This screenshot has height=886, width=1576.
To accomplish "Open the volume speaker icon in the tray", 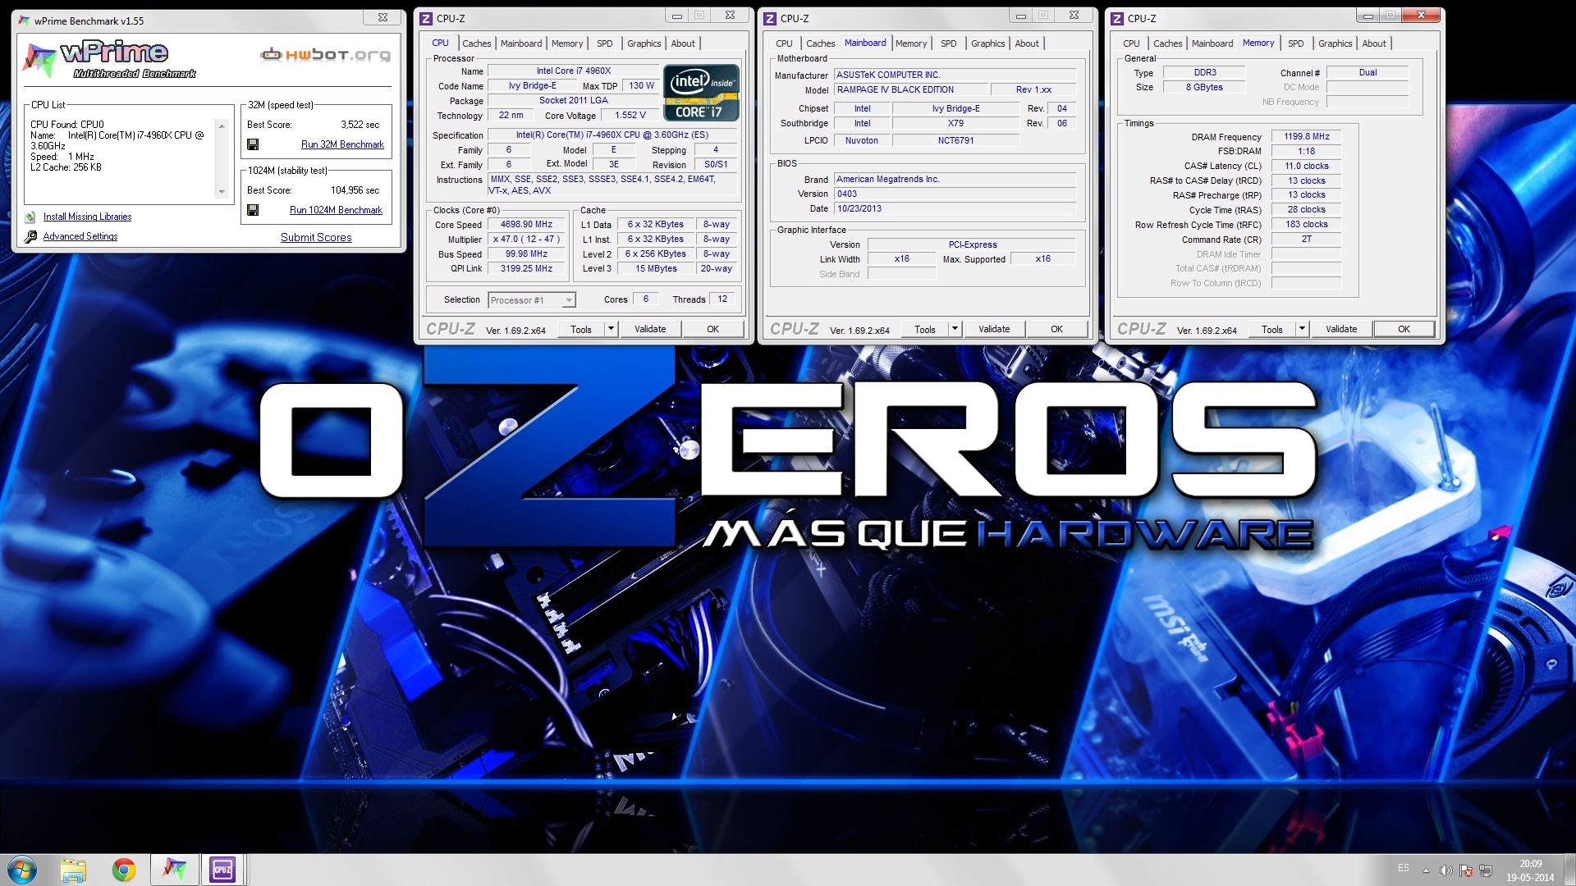I will 1446,870.
